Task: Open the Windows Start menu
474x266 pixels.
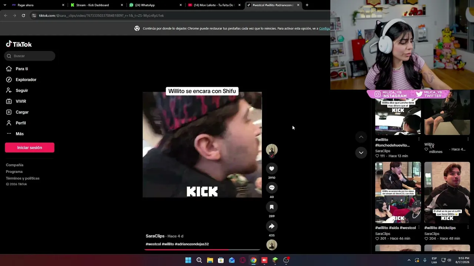Action: tap(188, 260)
